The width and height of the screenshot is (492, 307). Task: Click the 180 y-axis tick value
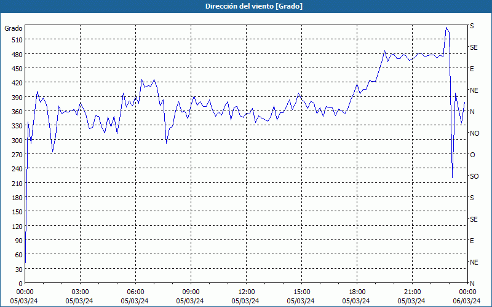[17, 198]
